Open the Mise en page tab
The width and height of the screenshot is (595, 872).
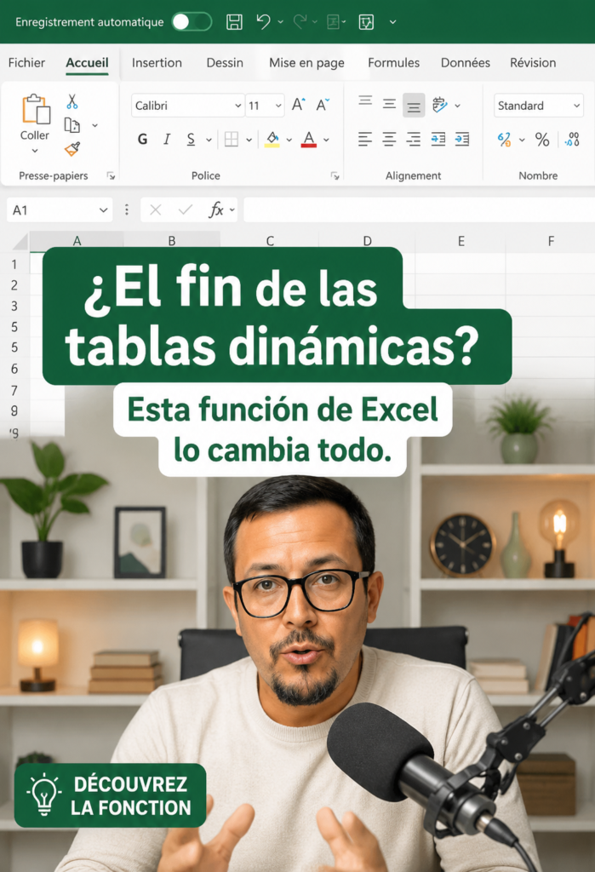306,63
